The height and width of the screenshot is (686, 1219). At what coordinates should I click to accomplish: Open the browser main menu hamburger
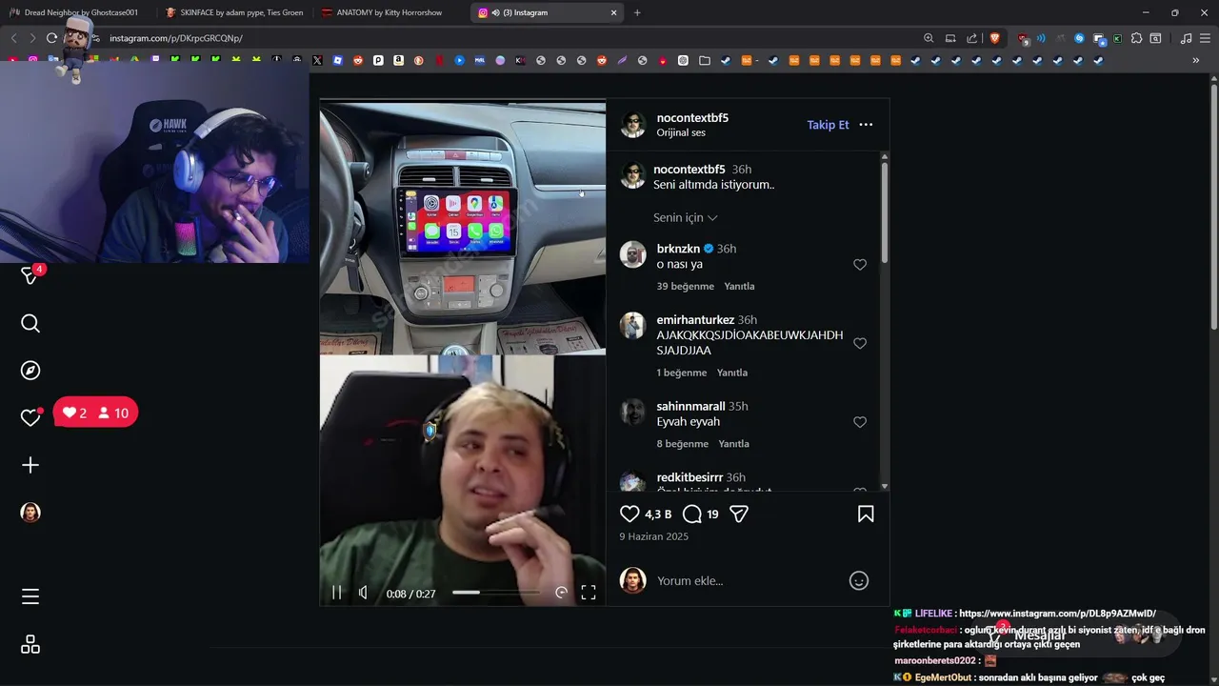click(1205, 38)
